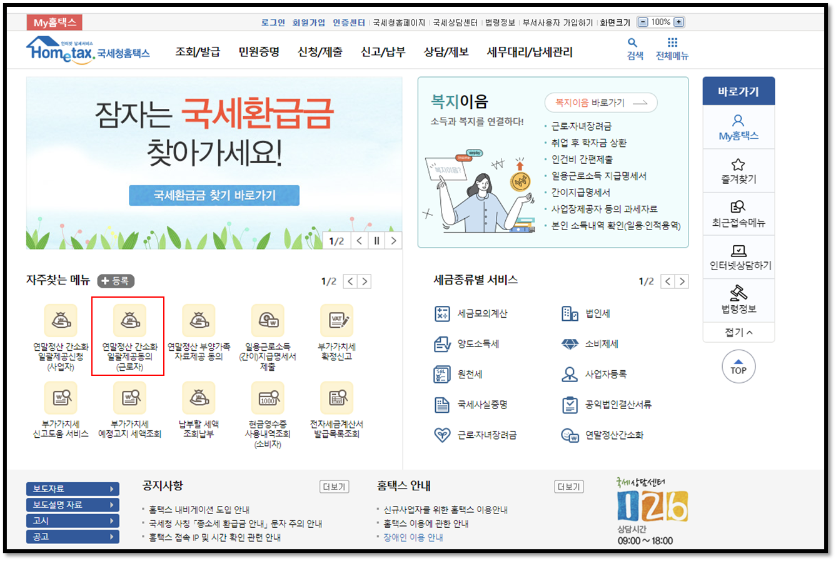This screenshot has height=561, width=836.
Task: Click 국세환급금 찾기 바로가기 banner button
Action: [x=214, y=195]
